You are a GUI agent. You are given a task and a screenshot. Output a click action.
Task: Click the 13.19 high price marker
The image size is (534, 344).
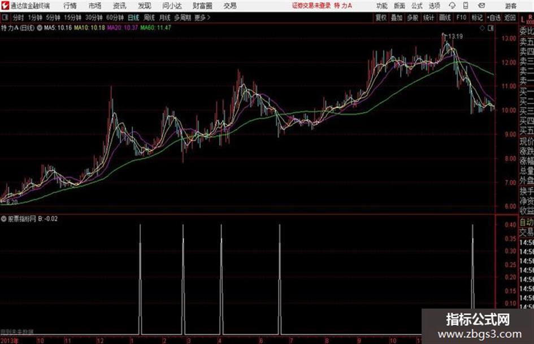click(455, 37)
